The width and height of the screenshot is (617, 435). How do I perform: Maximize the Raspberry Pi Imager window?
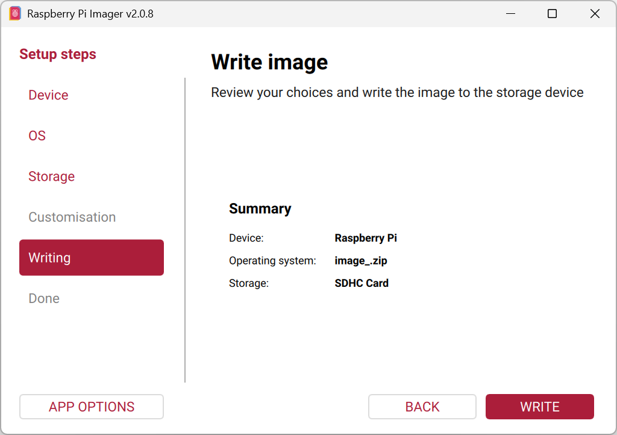click(552, 14)
